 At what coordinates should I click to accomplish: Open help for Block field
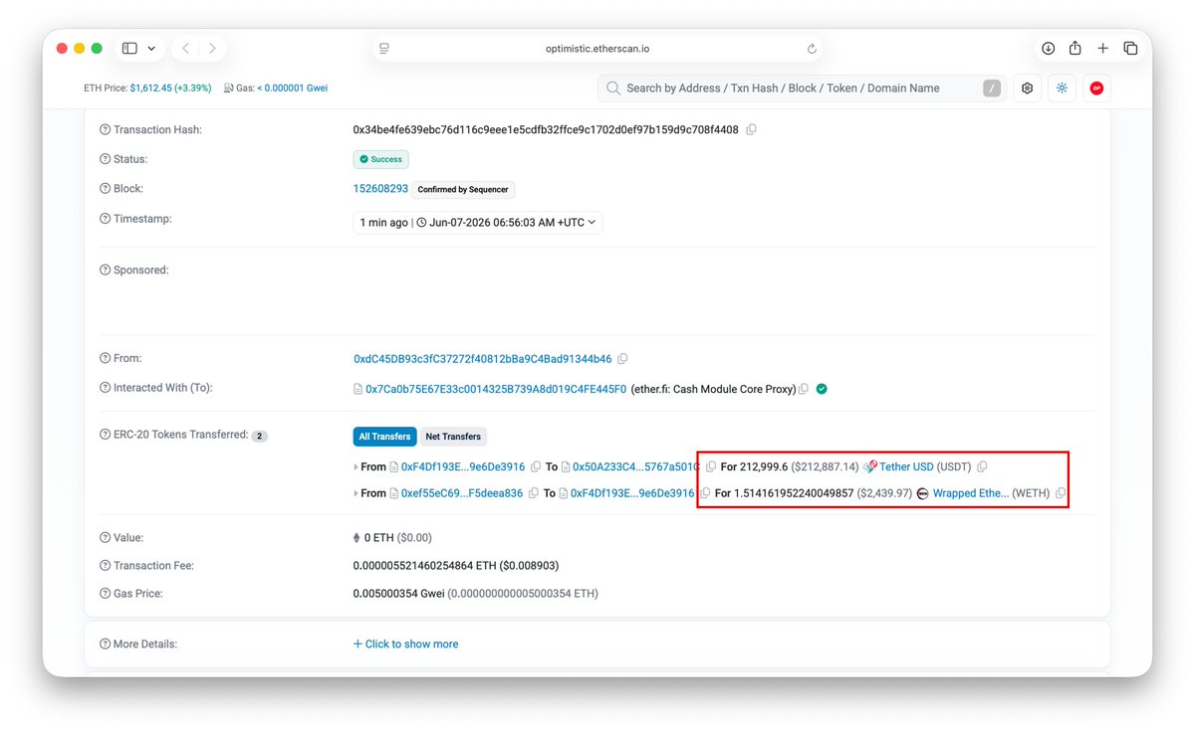[x=106, y=189]
